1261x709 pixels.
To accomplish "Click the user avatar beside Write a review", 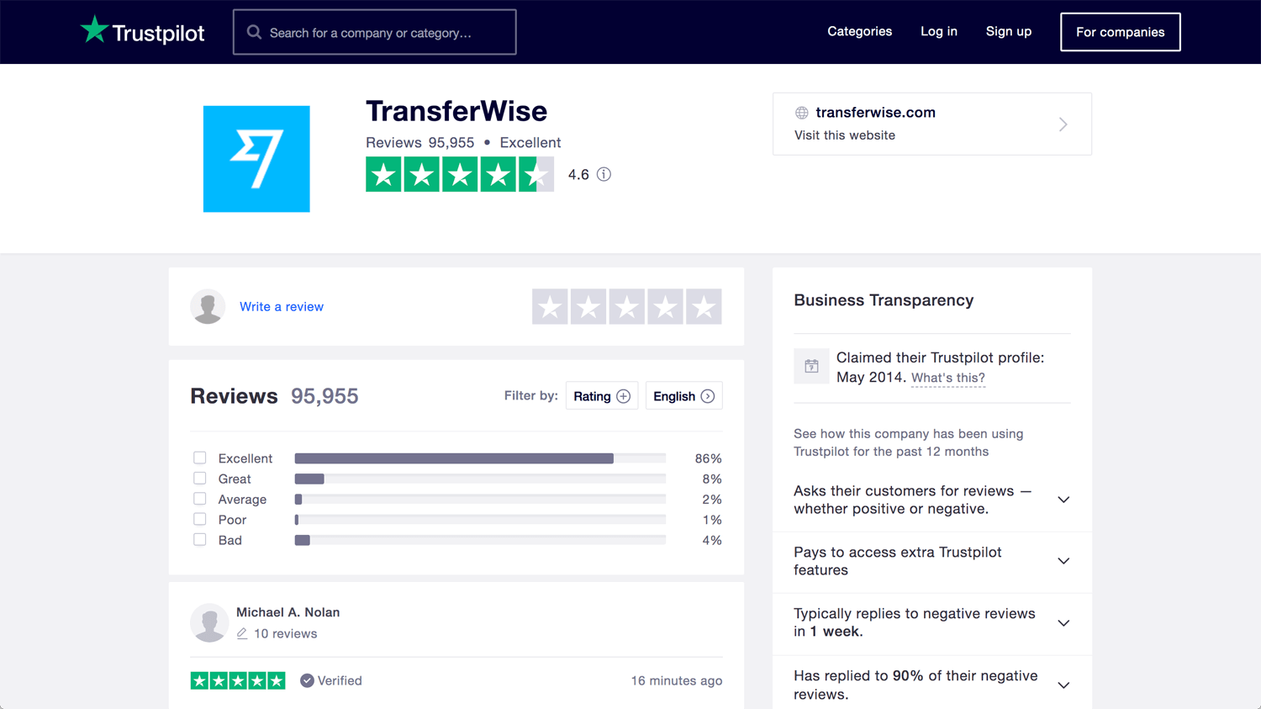I will coord(208,307).
